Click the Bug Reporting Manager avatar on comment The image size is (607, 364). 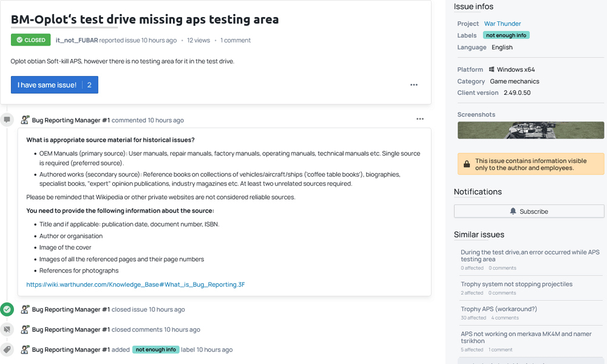pyautogui.click(x=25, y=120)
